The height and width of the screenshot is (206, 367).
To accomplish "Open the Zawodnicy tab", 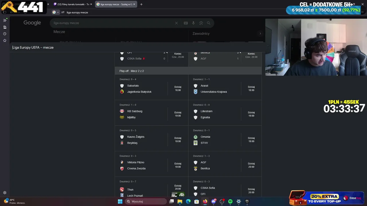I will [201, 33].
